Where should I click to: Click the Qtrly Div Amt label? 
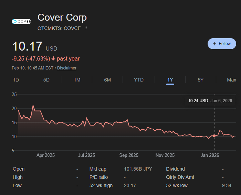pyautogui.click(x=180, y=177)
